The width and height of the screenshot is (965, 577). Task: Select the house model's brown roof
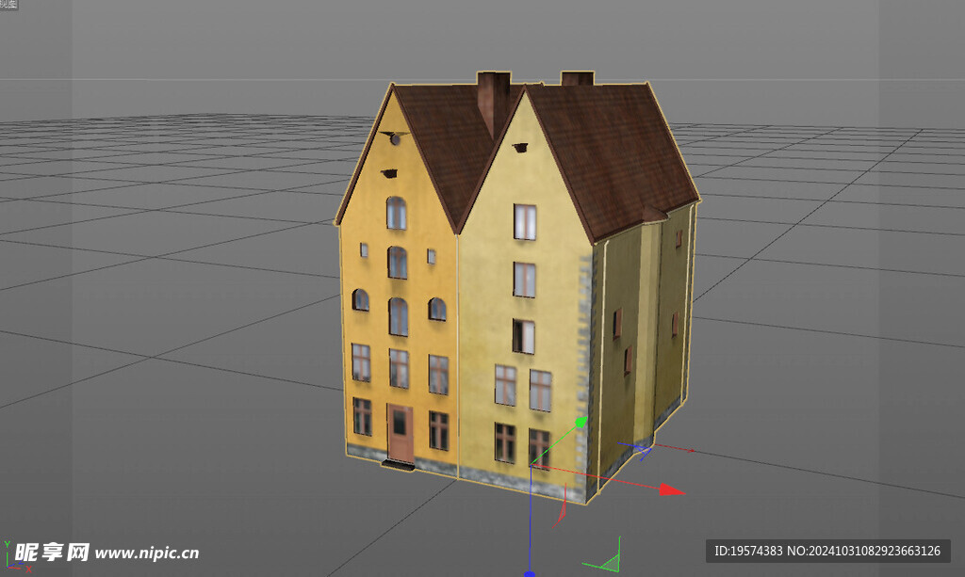[610, 153]
